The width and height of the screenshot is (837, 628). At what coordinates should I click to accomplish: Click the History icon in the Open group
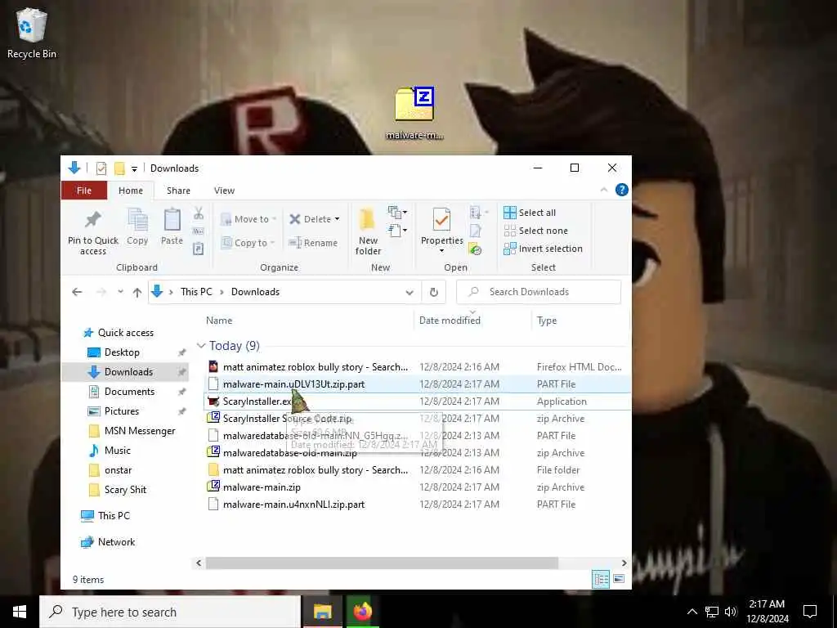[475, 249]
